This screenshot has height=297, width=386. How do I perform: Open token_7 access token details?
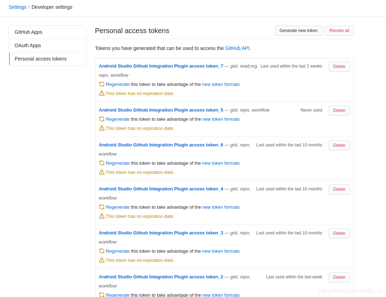tap(161, 66)
